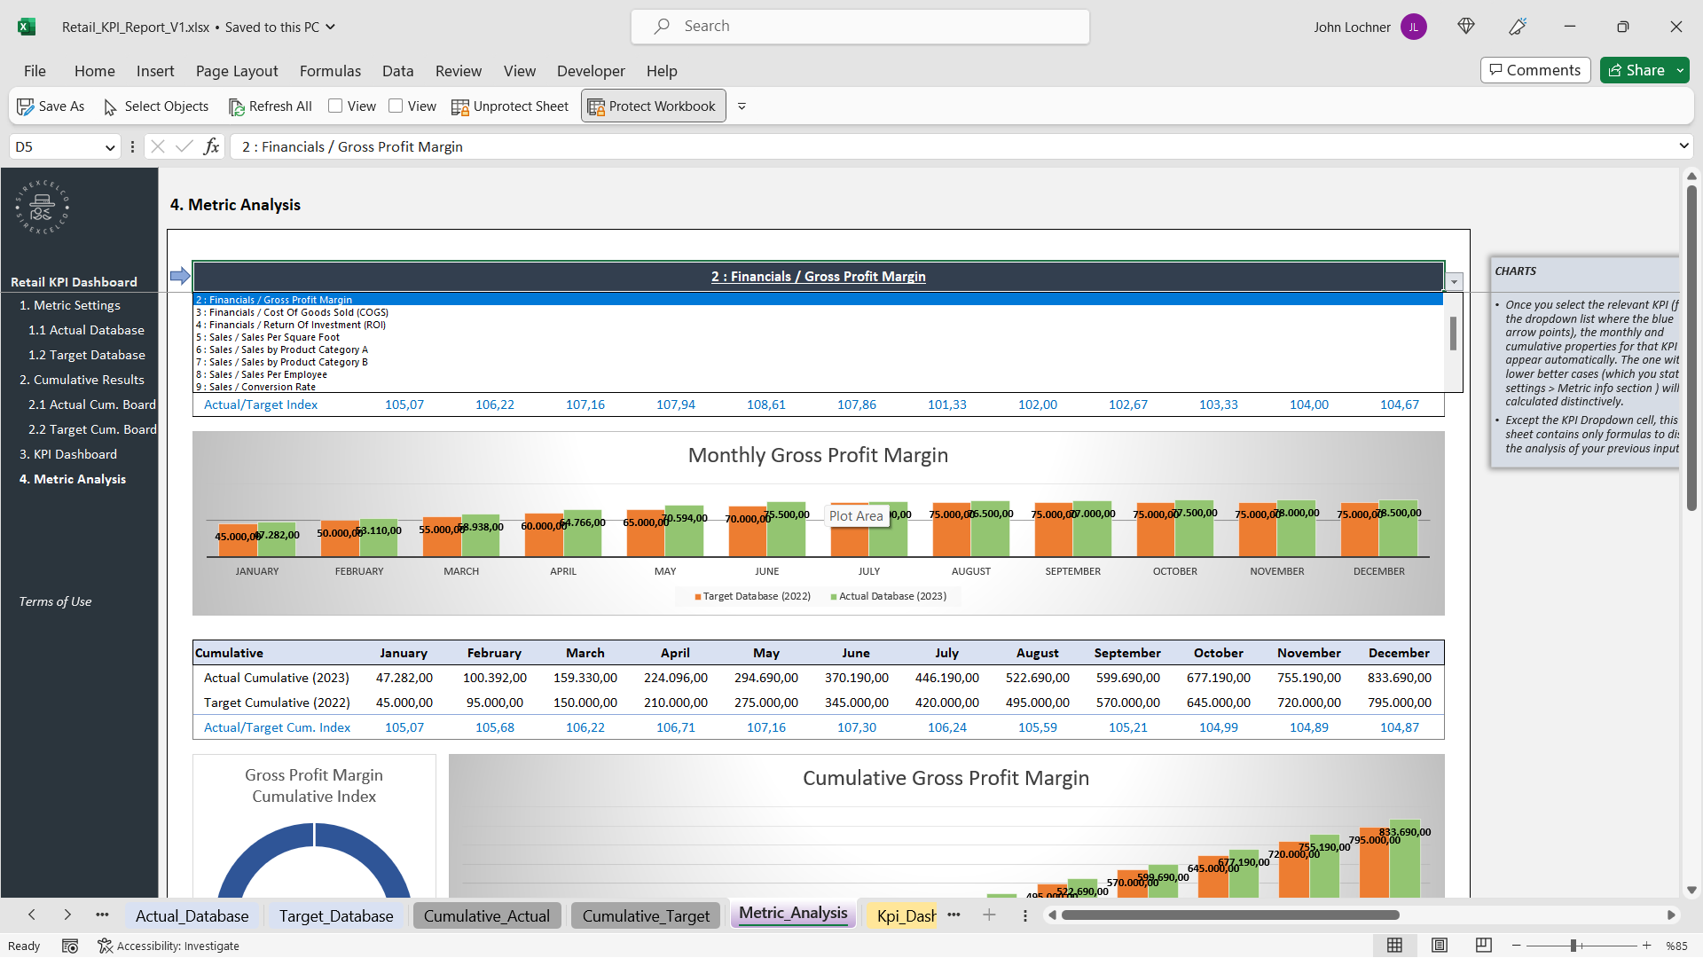Click the formula bar confirm checkmark

pyautogui.click(x=183, y=147)
